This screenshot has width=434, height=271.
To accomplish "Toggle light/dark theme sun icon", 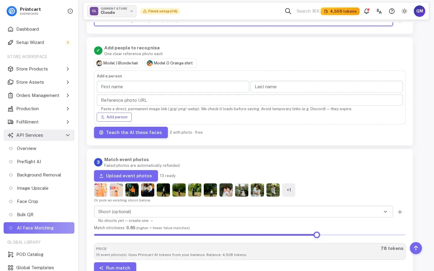I will point(404,11).
